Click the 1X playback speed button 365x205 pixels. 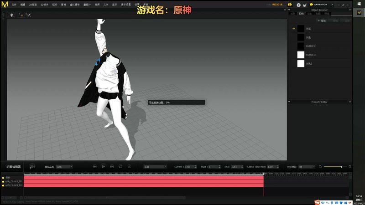tap(129, 166)
